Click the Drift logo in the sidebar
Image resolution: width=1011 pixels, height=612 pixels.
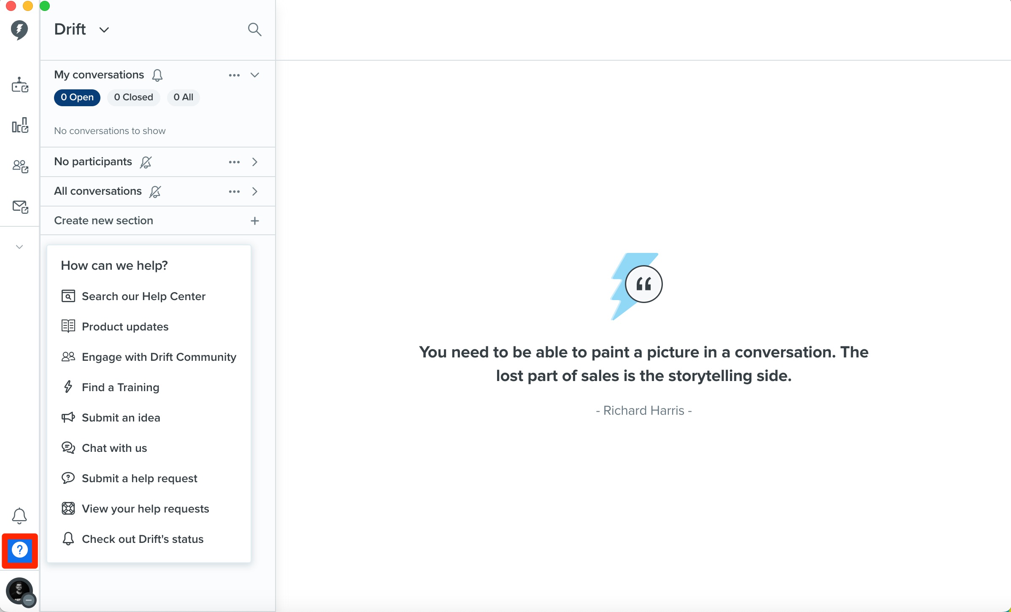coord(19,30)
